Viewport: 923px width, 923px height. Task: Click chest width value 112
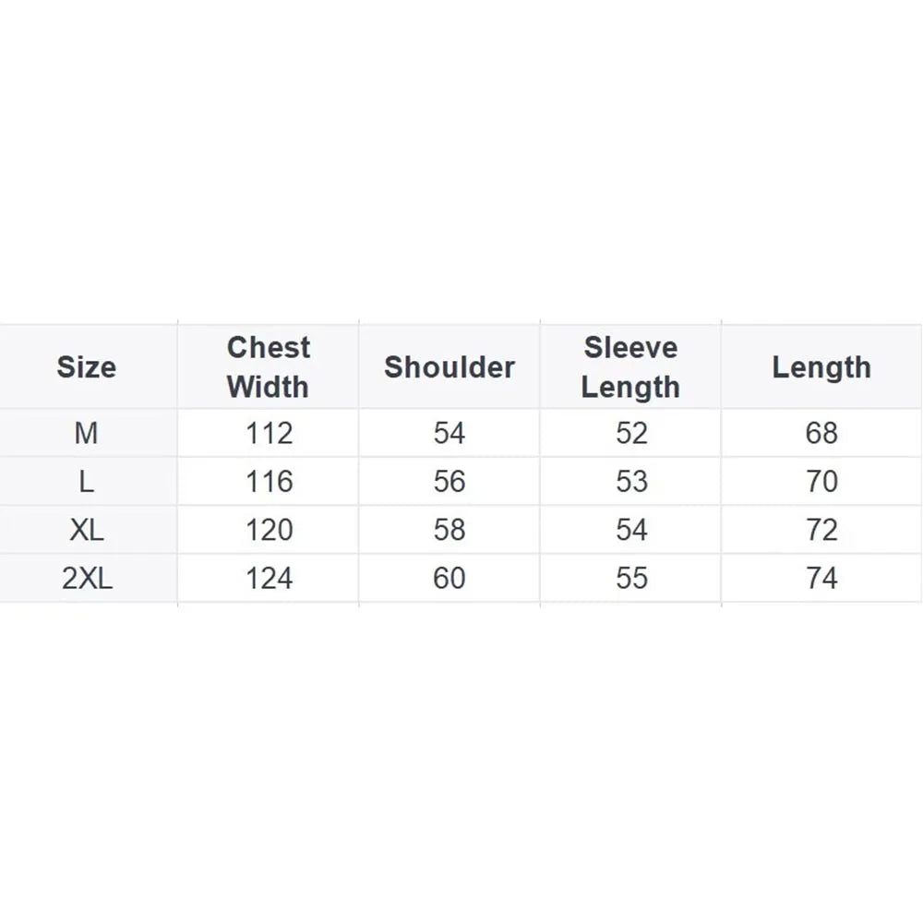point(269,433)
